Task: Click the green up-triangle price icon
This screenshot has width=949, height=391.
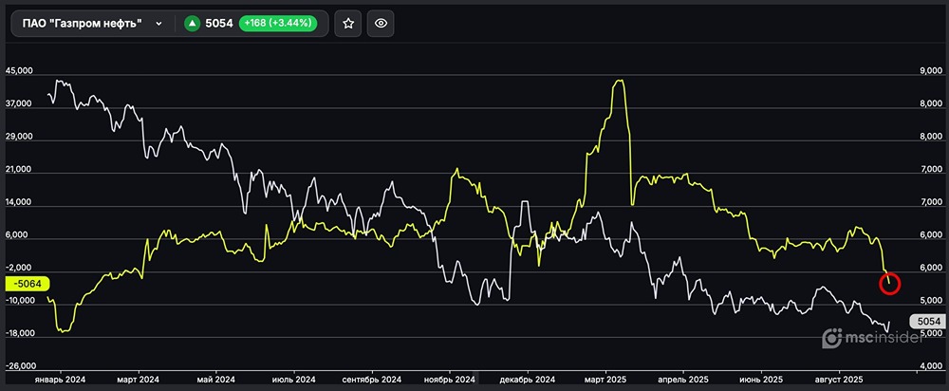Action: coord(192,24)
